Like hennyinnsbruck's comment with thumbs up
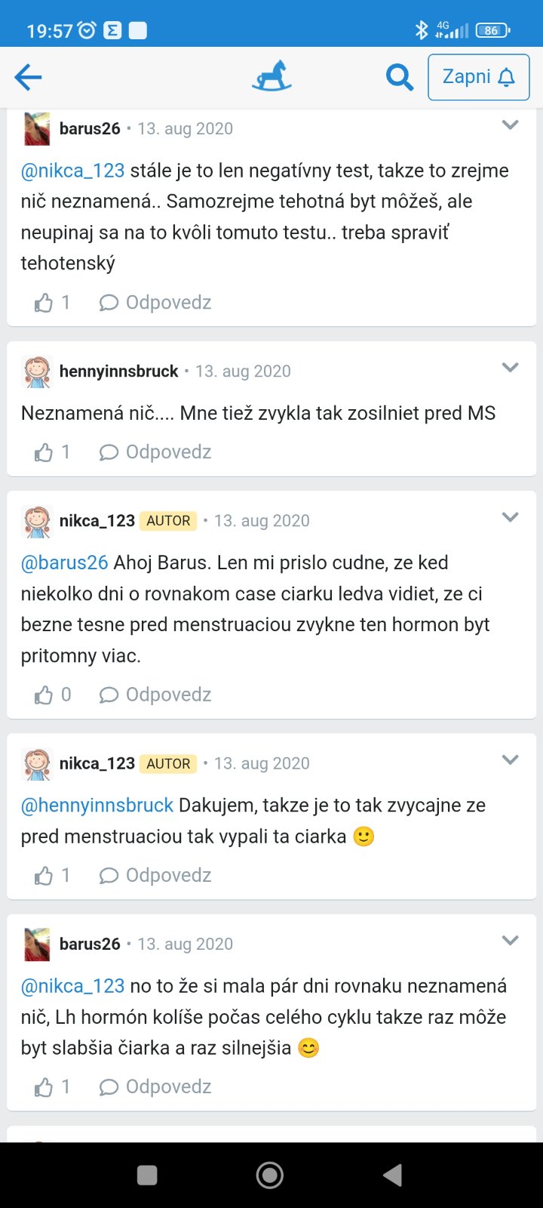The image size is (543, 1208). (x=44, y=452)
